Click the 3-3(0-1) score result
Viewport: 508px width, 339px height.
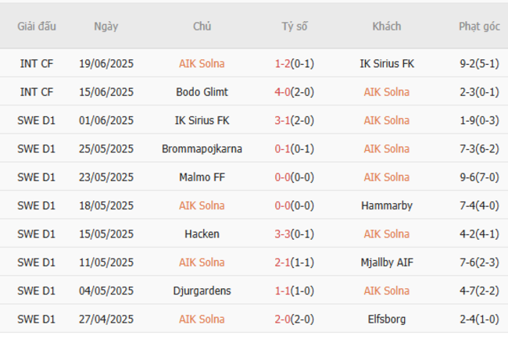[295, 234]
